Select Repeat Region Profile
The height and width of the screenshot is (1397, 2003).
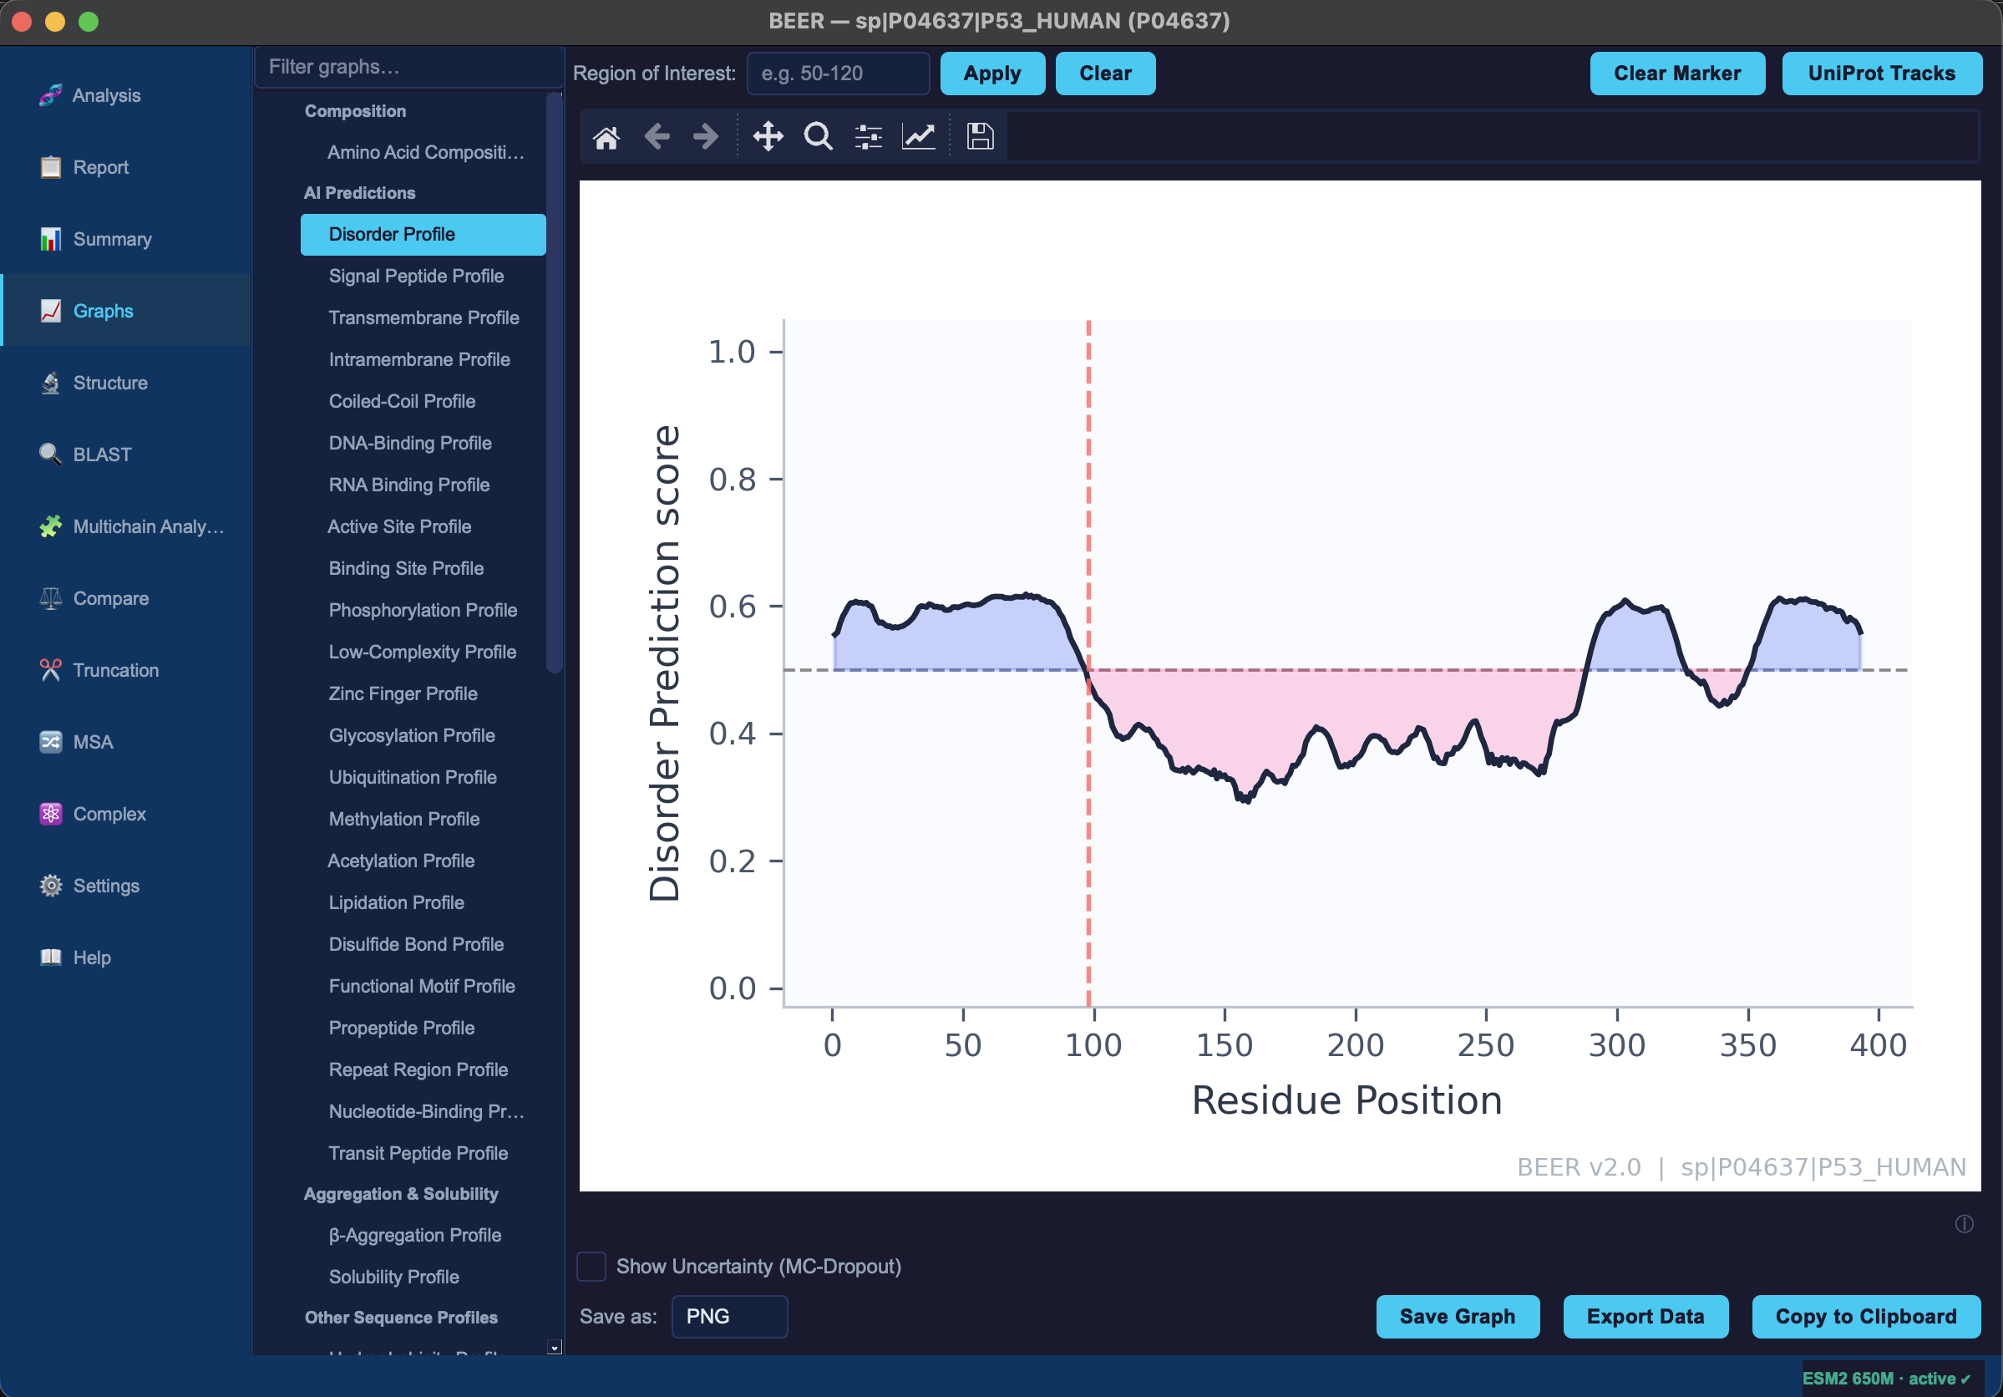[x=423, y=1069]
